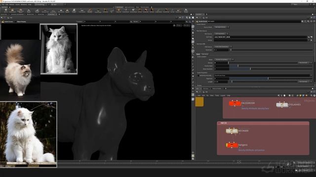Screen dimensions: 316x177
Task: Toggle checkbox left of the attribute text field
Action: click(x=198, y=76)
